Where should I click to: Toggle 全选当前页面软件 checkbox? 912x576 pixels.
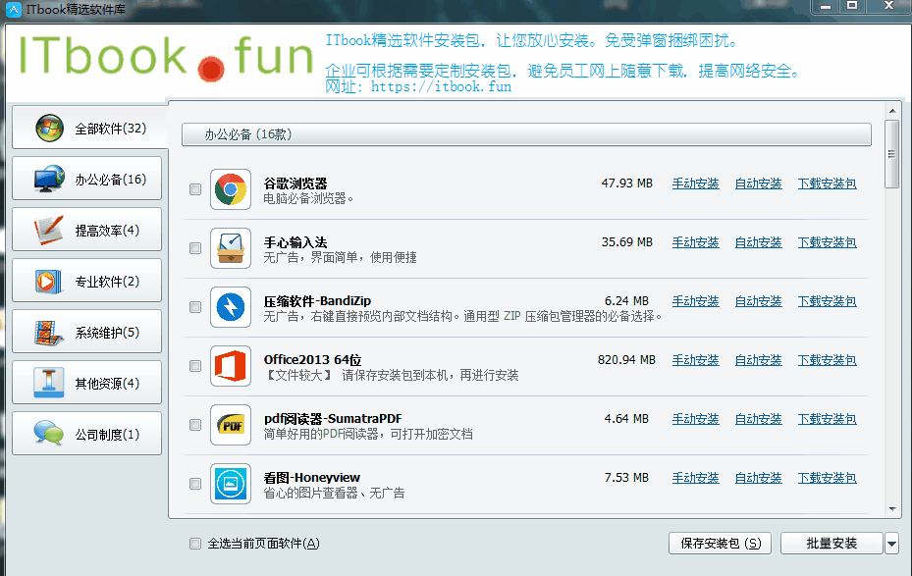coord(195,544)
